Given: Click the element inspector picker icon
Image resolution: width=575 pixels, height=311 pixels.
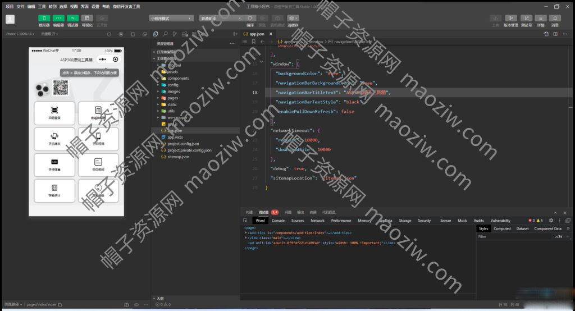Looking at the screenshot, I should (x=245, y=221).
